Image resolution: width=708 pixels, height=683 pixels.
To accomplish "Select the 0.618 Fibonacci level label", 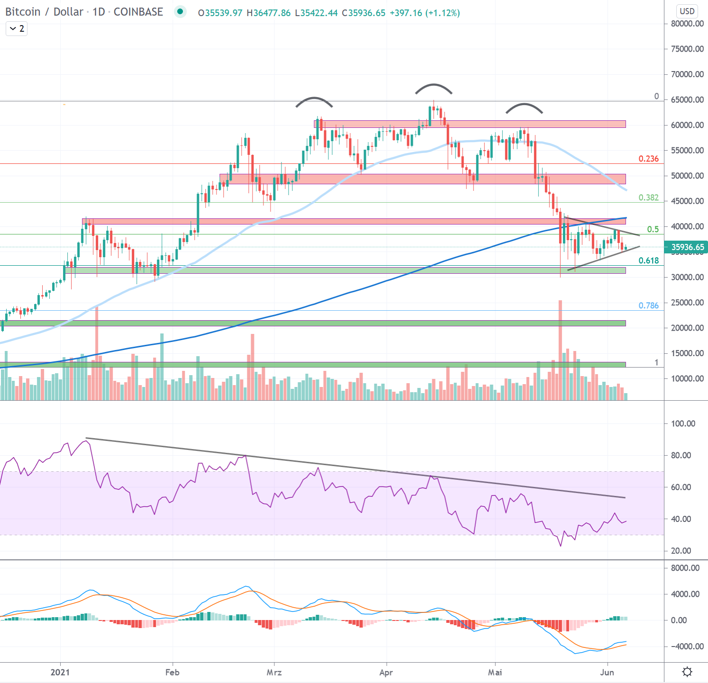I will click(x=648, y=261).
